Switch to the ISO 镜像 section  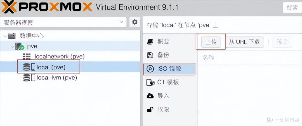tap(169, 69)
